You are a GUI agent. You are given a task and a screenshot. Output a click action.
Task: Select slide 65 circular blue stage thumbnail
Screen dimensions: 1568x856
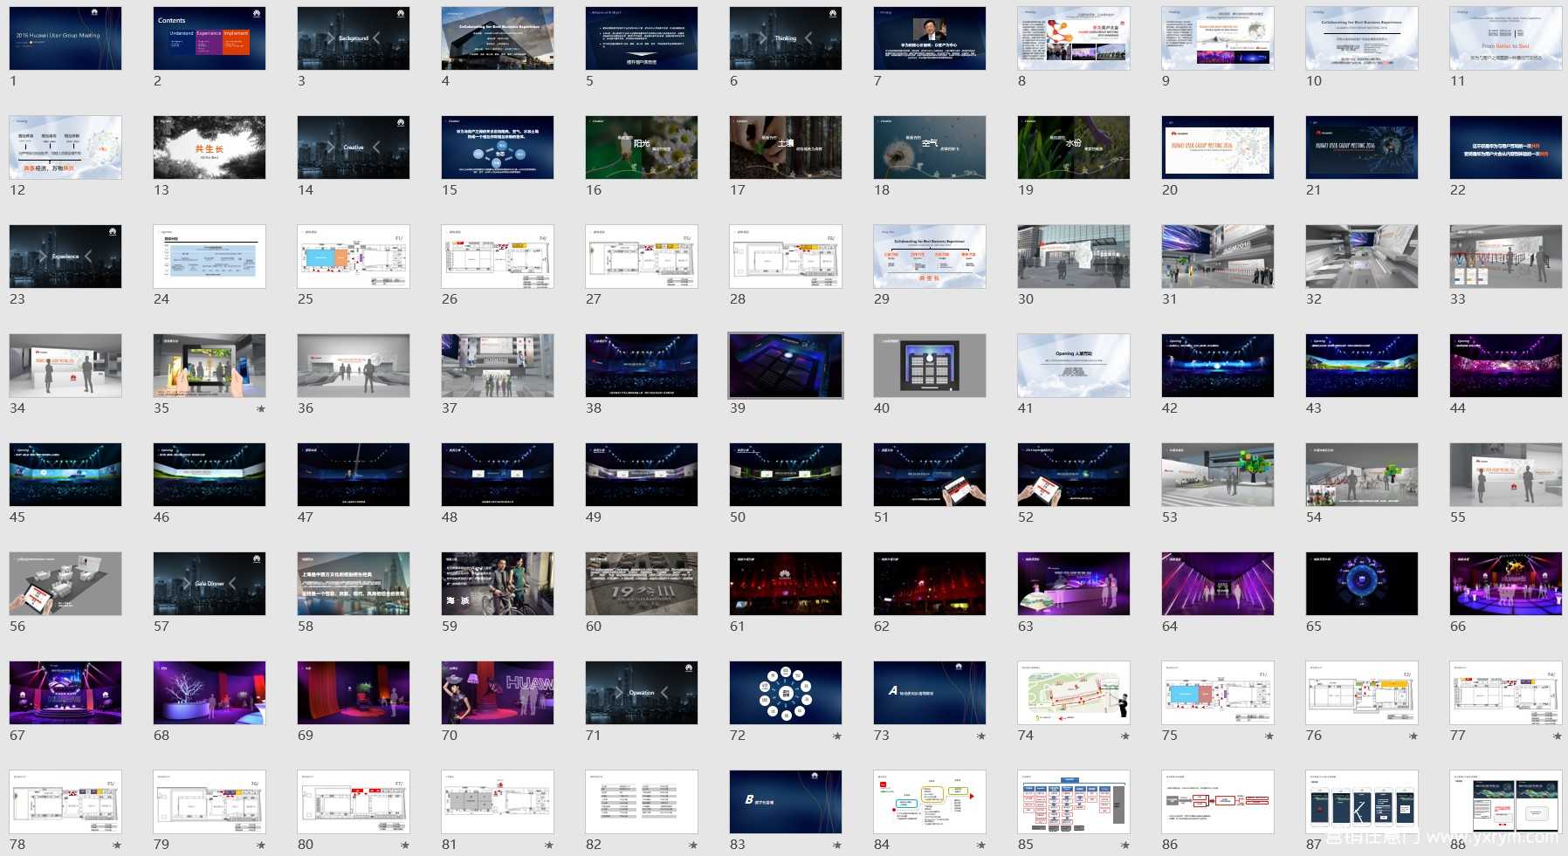[x=1362, y=584]
